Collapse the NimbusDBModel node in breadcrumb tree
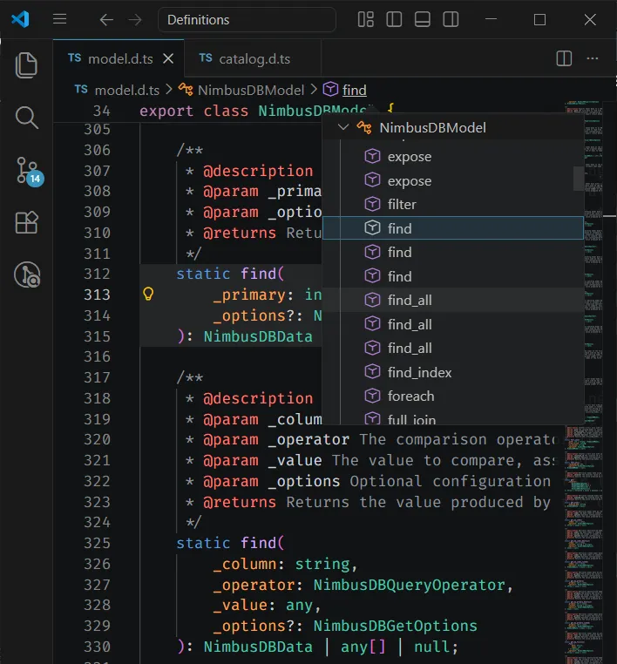 click(343, 127)
